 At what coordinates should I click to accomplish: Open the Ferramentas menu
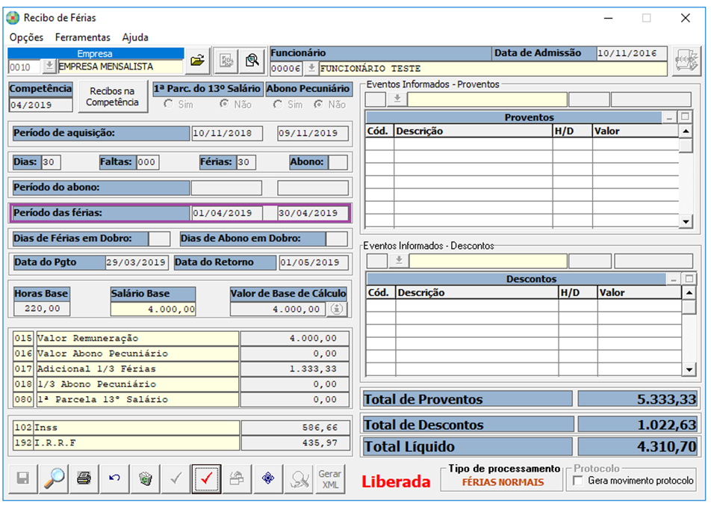pos(82,37)
